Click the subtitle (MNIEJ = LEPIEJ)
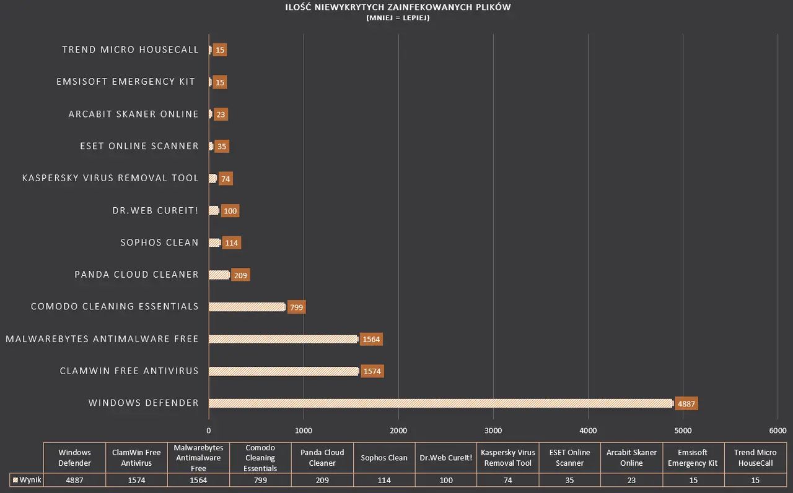This screenshot has width=793, height=493. coord(398,18)
